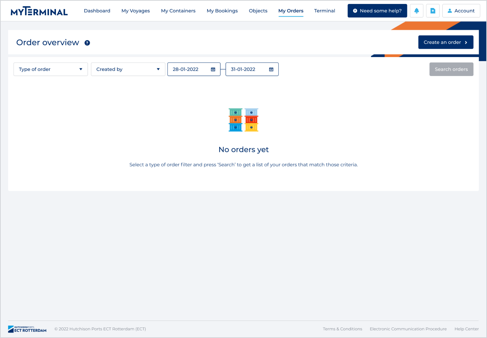Click the start date field 28-01-2022
Image resolution: width=487 pixels, height=338 pixels.
coord(194,69)
